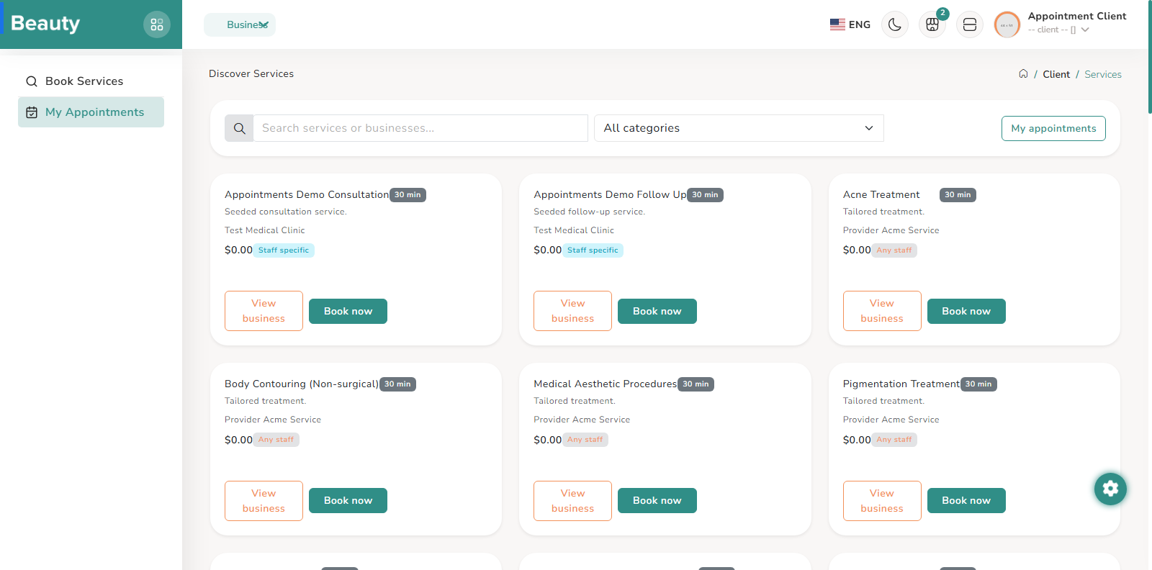Click the Beauty logo text
Image resolution: width=1152 pixels, height=570 pixels.
[45, 24]
